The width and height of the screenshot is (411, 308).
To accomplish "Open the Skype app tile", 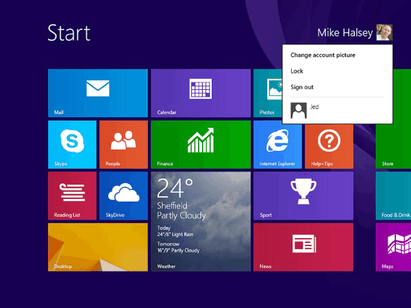I will [x=73, y=144].
